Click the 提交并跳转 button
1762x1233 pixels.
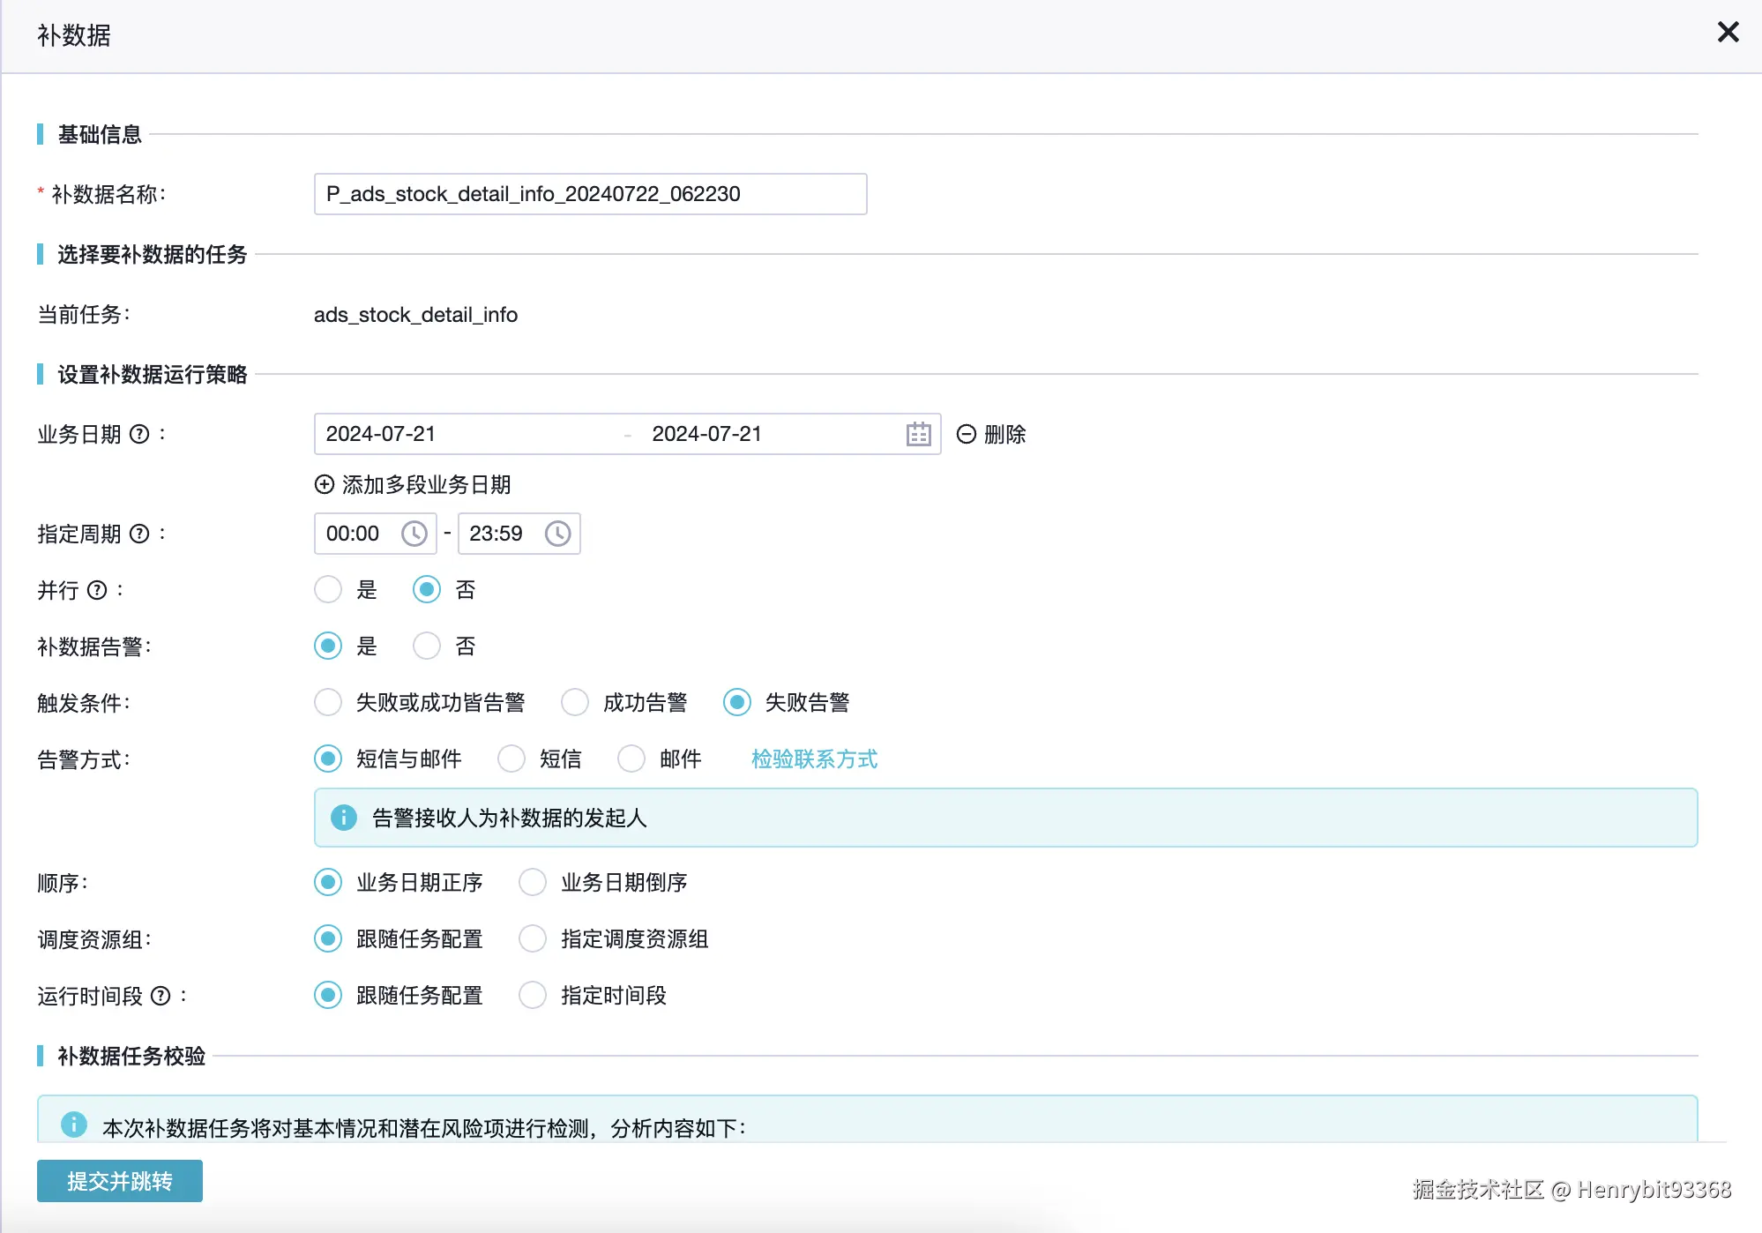[120, 1181]
